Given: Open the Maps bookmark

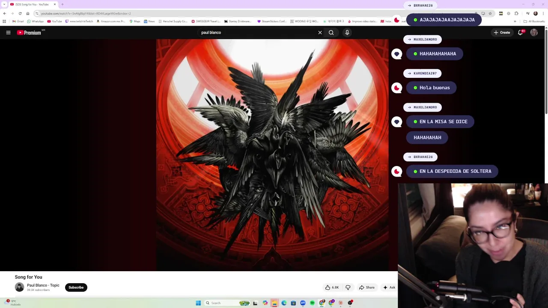Looking at the screenshot, I should click(135, 21).
